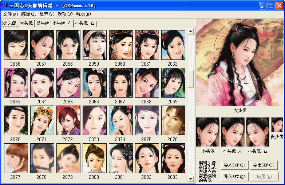
Task: Click the 小头像 左 preview image
Action: [233, 132]
